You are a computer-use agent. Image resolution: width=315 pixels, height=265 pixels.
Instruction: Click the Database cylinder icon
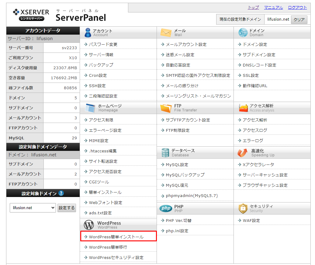(x=165, y=153)
